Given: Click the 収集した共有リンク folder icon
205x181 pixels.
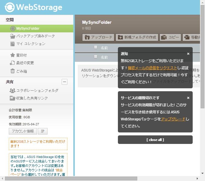Looking at the screenshot, I should click(12, 98).
